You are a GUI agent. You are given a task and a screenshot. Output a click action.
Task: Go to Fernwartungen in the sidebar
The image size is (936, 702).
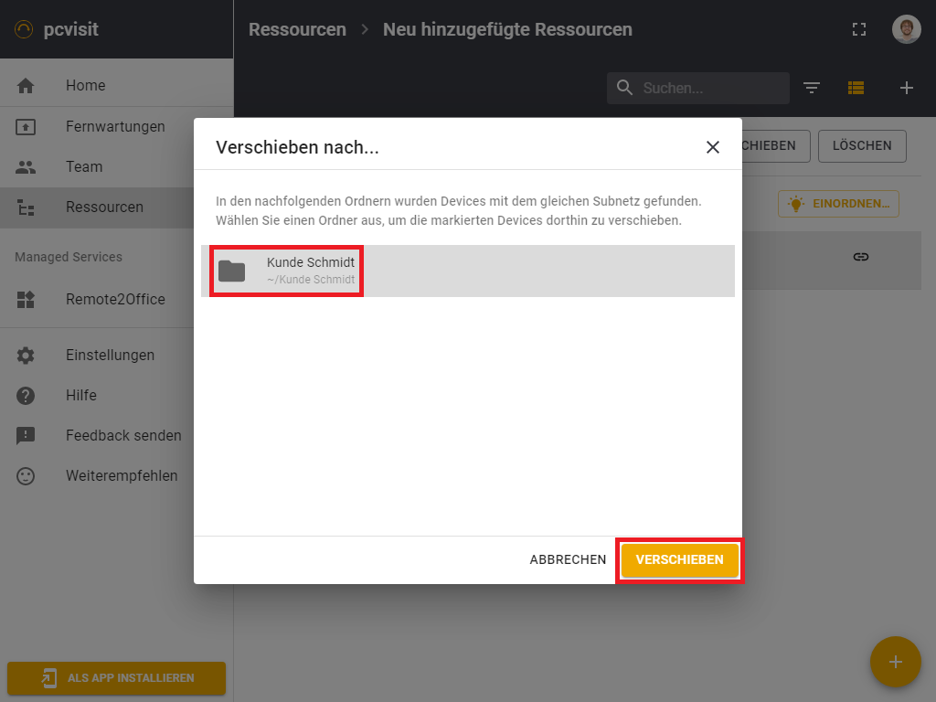click(115, 126)
